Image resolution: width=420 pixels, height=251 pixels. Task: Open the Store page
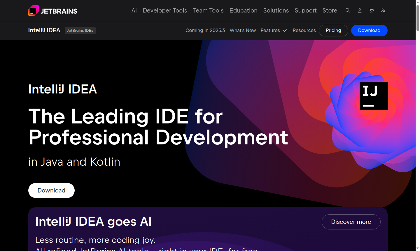point(330,10)
